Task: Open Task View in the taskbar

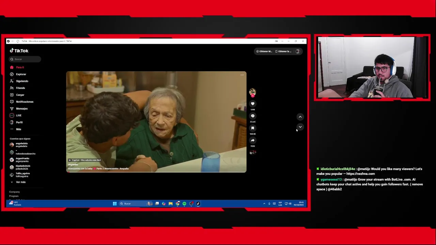Action: tap(157, 204)
